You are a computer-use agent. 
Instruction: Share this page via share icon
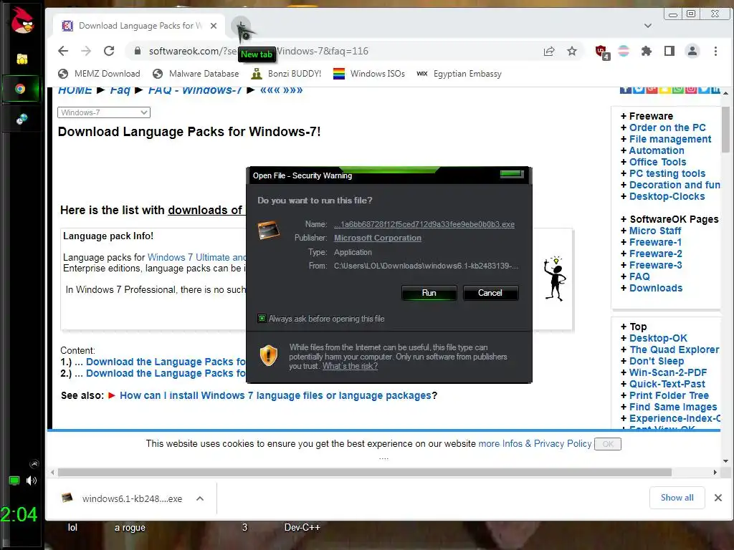549,51
